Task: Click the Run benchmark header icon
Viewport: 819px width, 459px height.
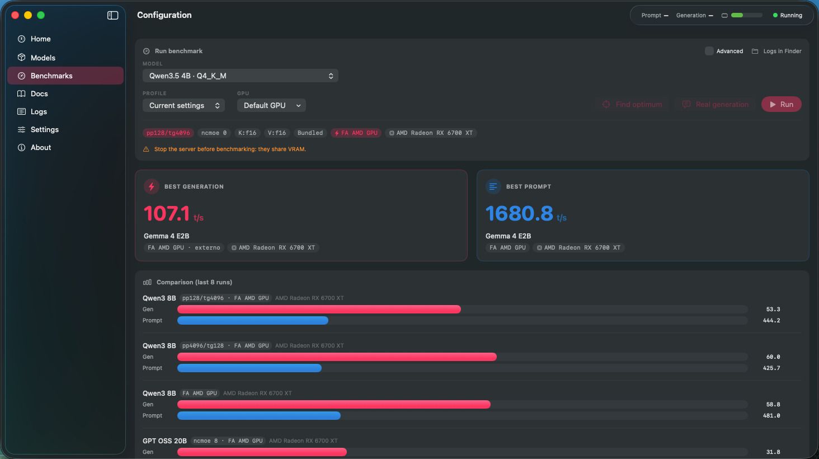Action: (x=147, y=51)
